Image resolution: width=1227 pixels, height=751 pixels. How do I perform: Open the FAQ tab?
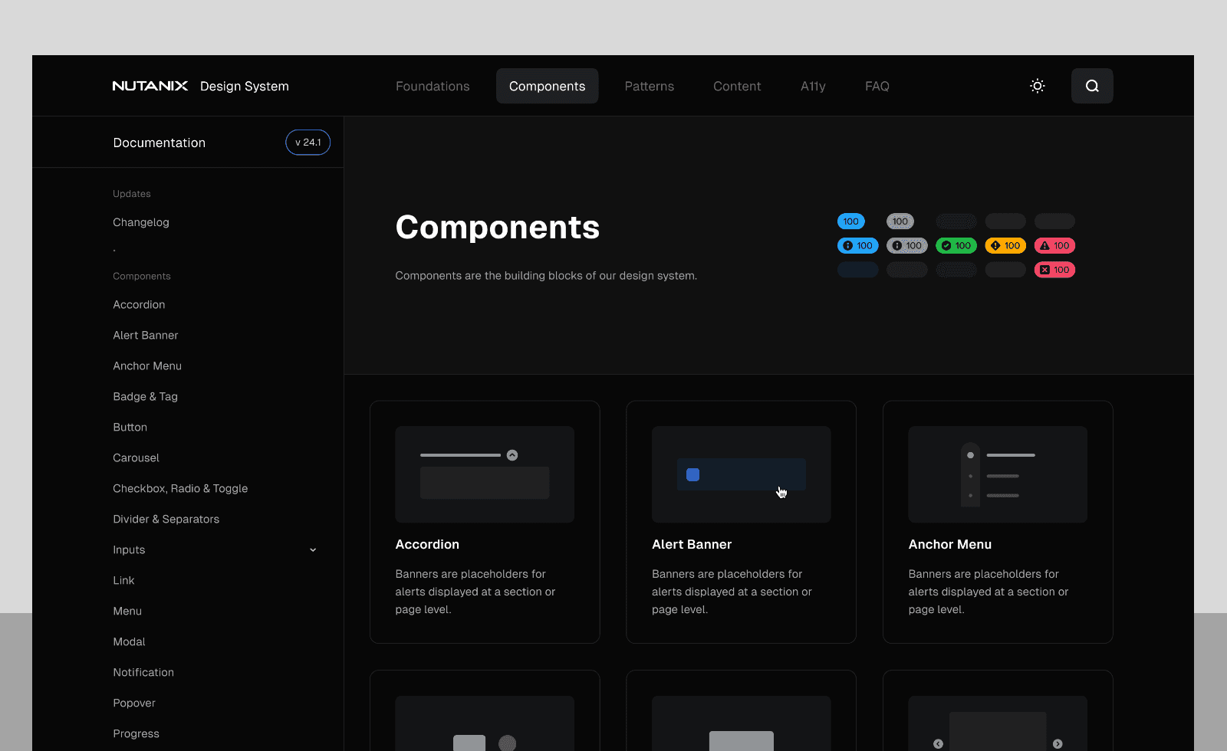tap(877, 86)
